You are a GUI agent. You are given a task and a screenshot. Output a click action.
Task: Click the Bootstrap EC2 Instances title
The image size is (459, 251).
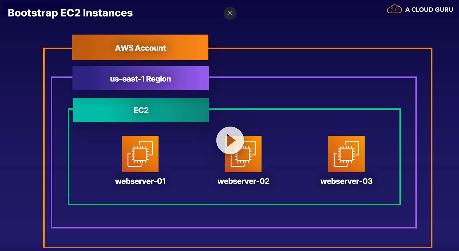tap(70, 13)
